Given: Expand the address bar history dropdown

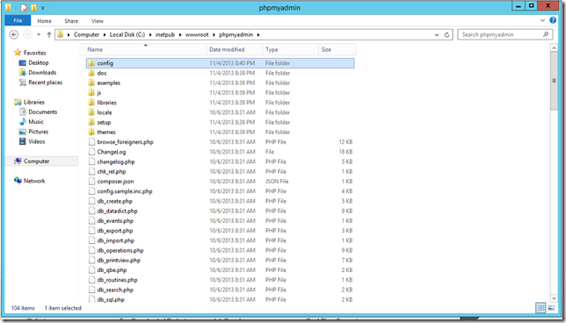Looking at the screenshot, I should pos(437,35).
